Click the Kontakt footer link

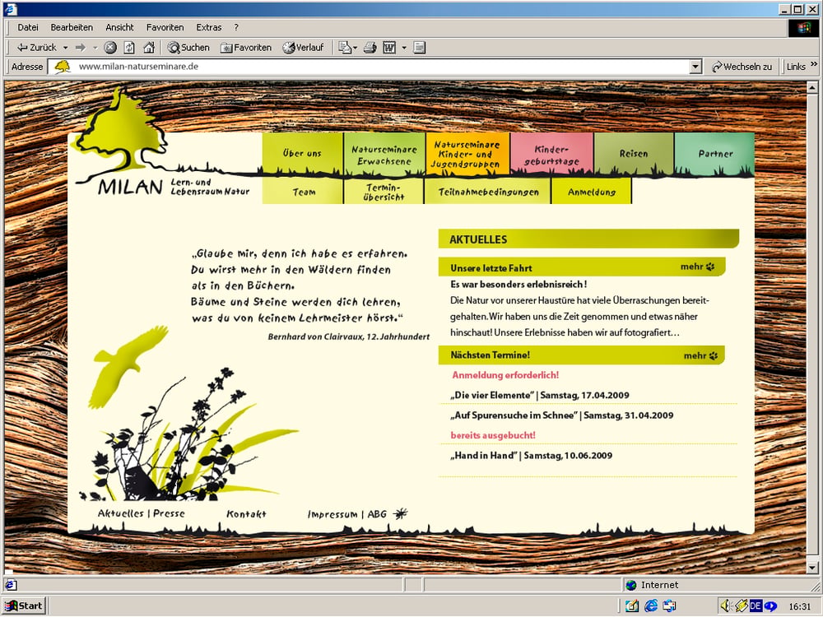pyautogui.click(x=246, y=513)
